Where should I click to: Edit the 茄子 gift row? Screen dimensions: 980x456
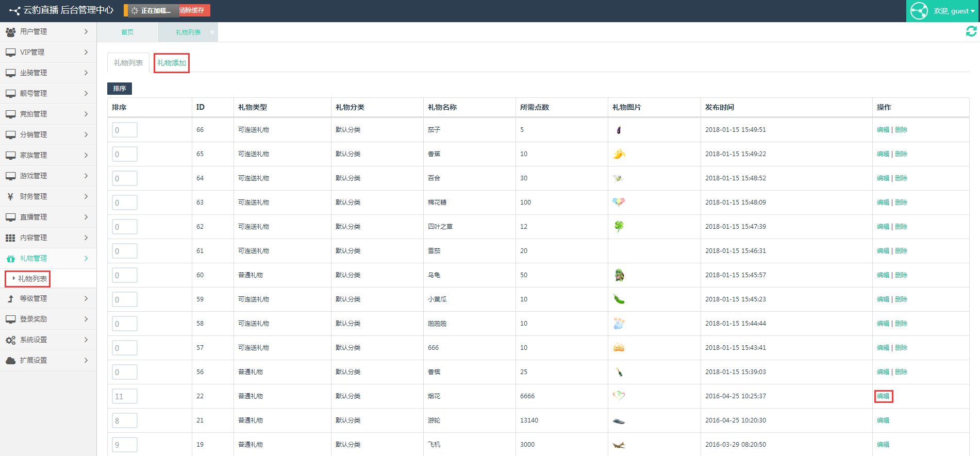coord(883,130)
